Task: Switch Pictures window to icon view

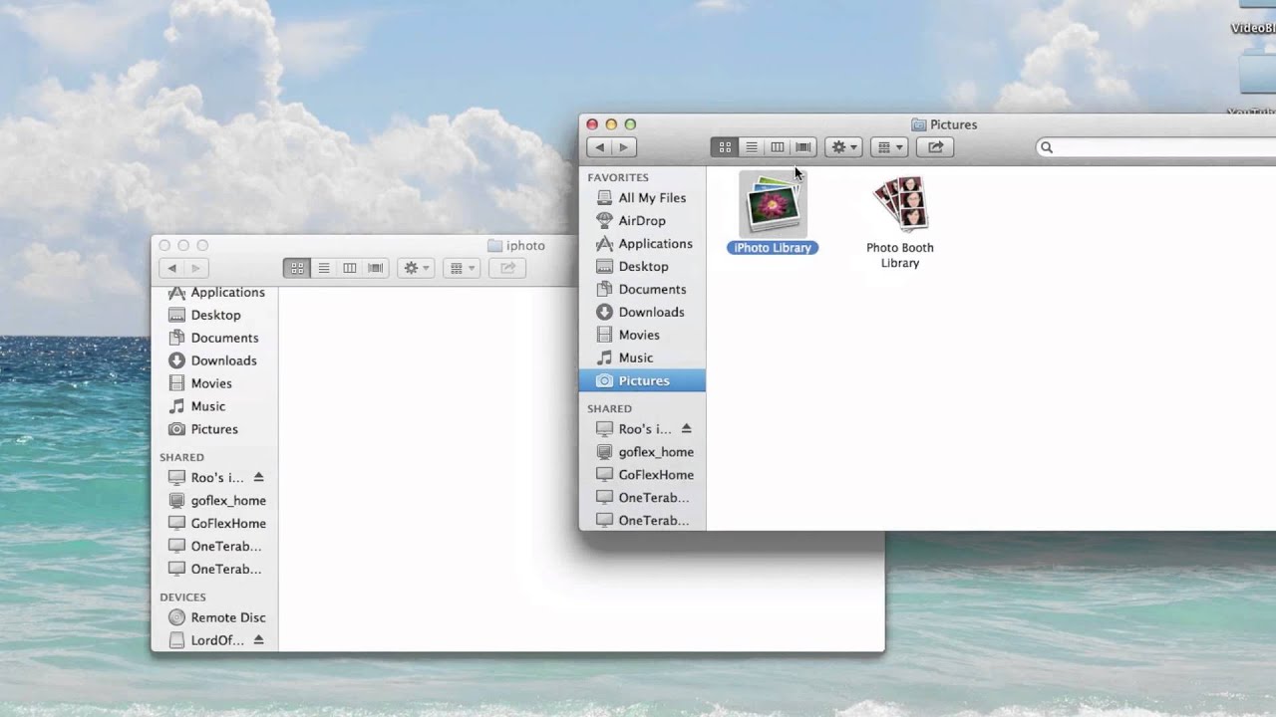Action: tap(725, 147)
